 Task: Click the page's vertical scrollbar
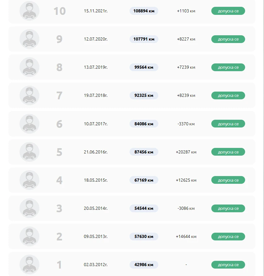263,138
